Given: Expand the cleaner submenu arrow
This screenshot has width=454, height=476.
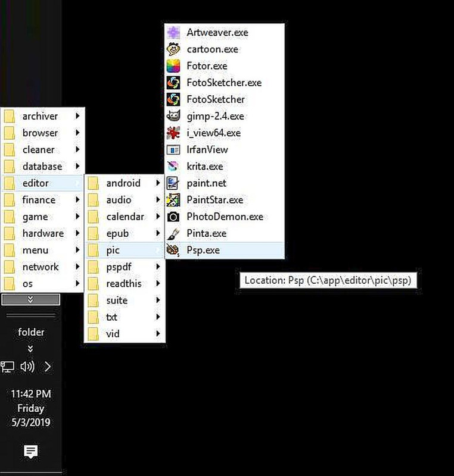Looking at the screenshot, I should 77,149.
